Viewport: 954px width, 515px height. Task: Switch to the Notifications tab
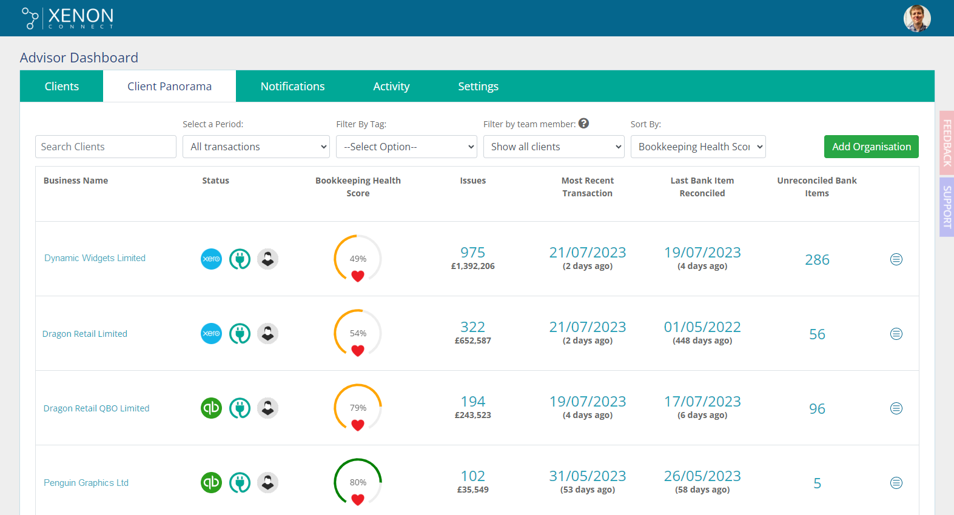292,87
